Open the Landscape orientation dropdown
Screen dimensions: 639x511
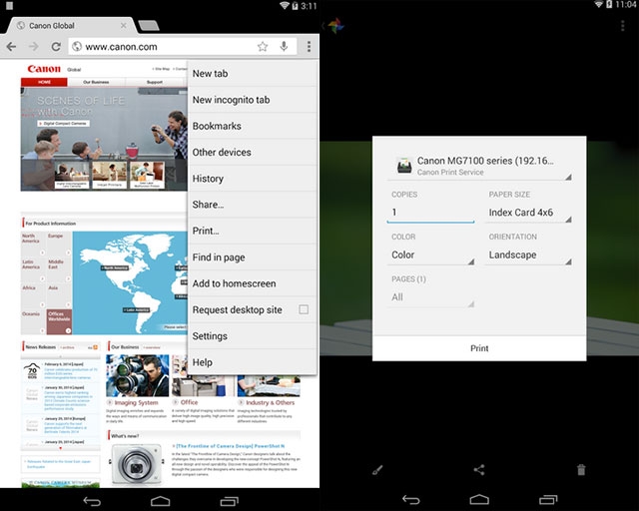[528, 255]
